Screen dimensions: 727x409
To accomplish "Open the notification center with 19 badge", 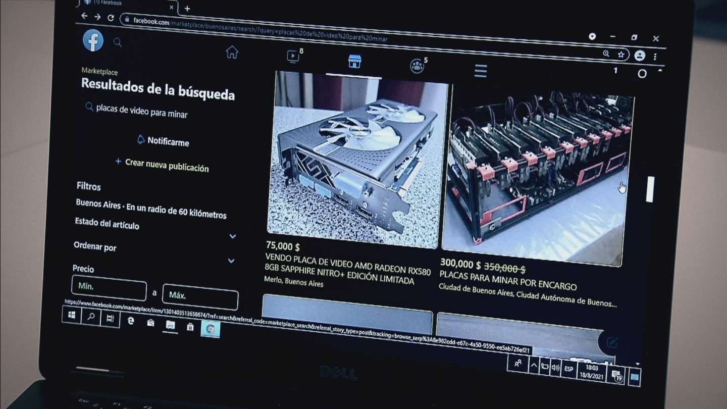I will point(617,376).
